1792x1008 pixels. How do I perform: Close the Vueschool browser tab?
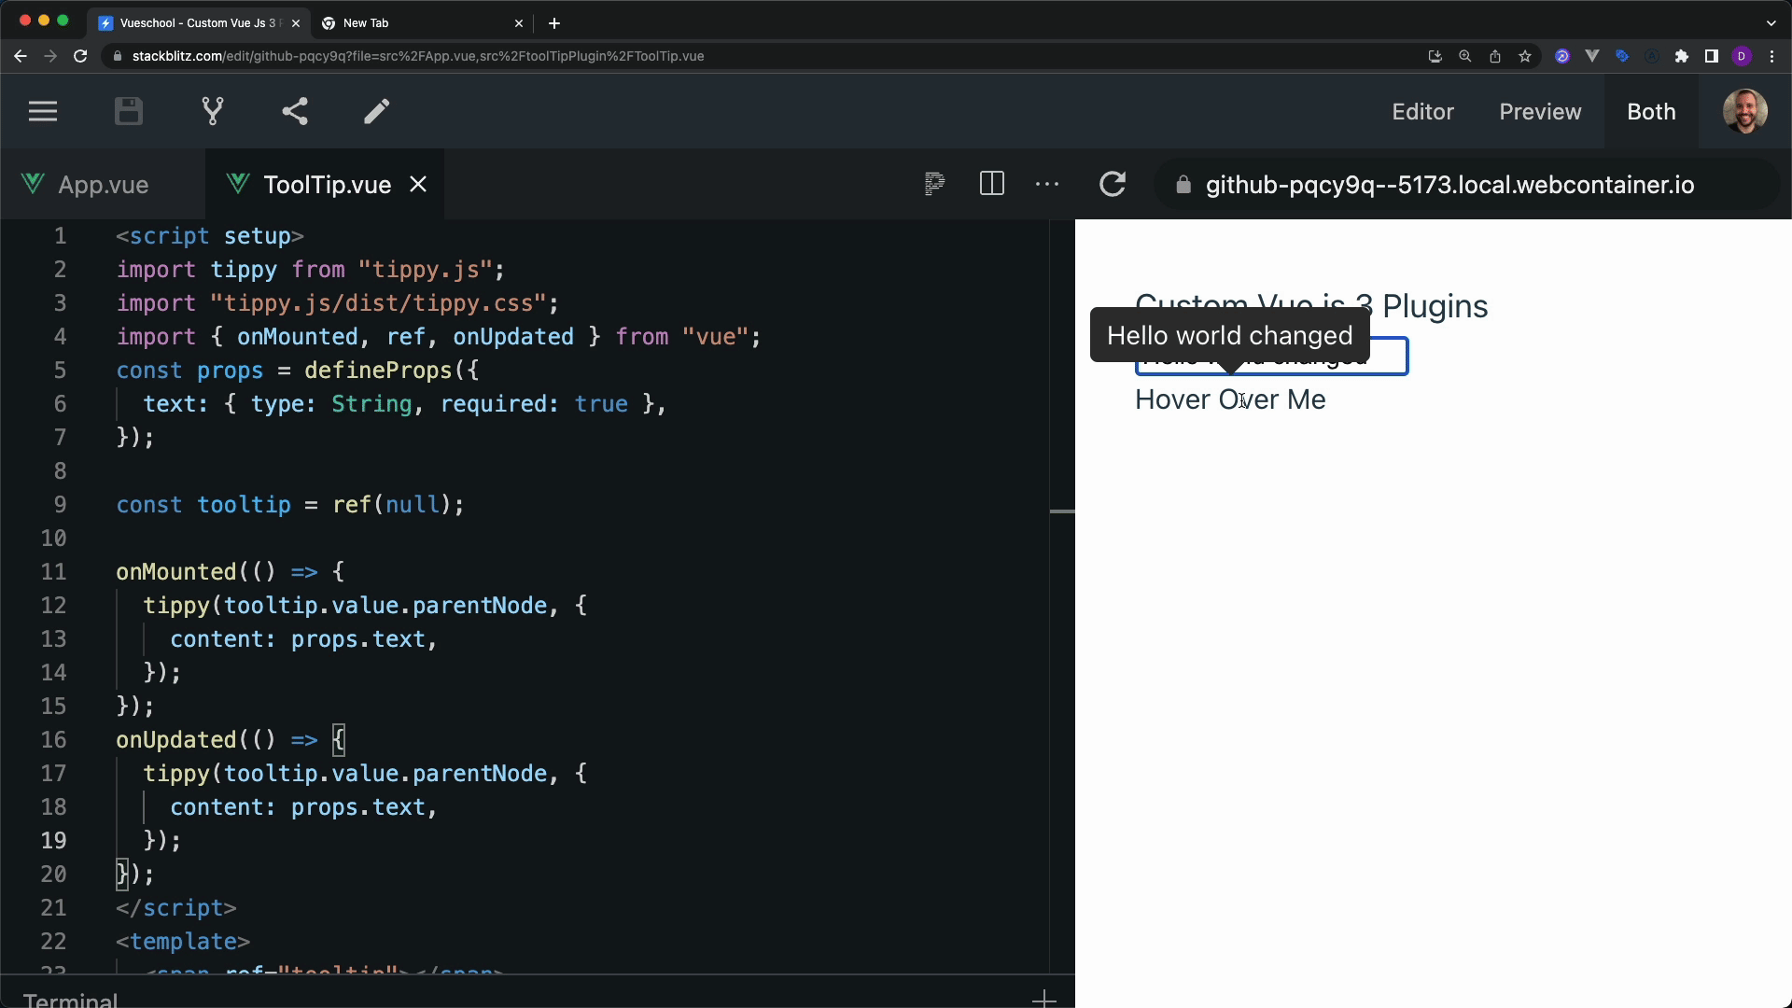(x=296, y=23)
